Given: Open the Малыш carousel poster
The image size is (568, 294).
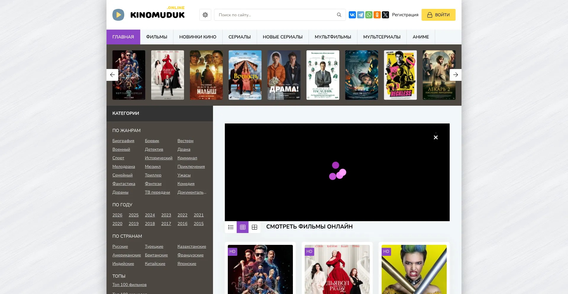Looking at the screenshot, I should (x=206, y=75).
